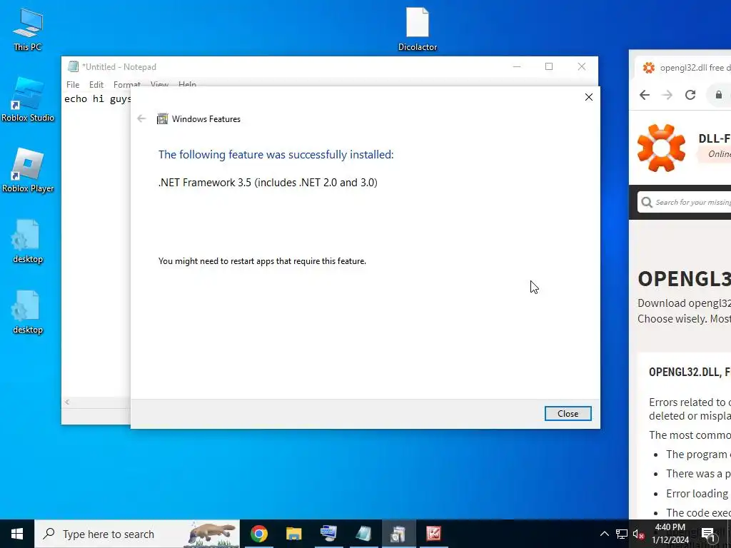
Task: Select the Dicolactor file on desktop
Action: (417, 29)
